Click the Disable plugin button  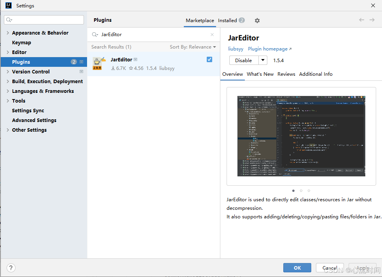pyautogui.click(x=244, y=60)
